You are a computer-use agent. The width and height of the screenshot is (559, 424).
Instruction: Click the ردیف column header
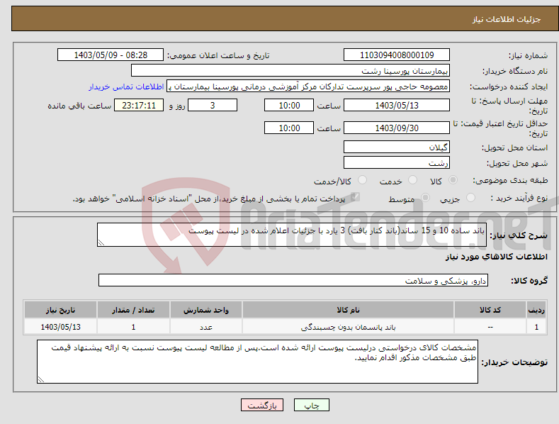point(536,310)
